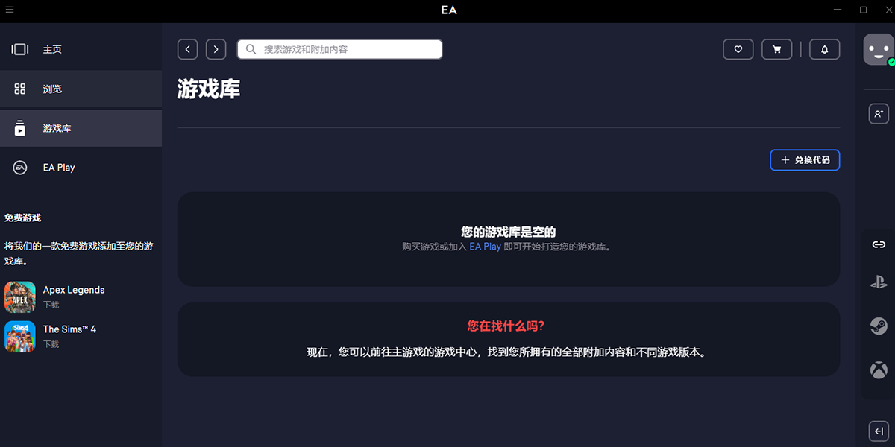Screen dimensions: 895x447
Task: Select 游戏库 in the sidebar
Action: coord(81,128)
